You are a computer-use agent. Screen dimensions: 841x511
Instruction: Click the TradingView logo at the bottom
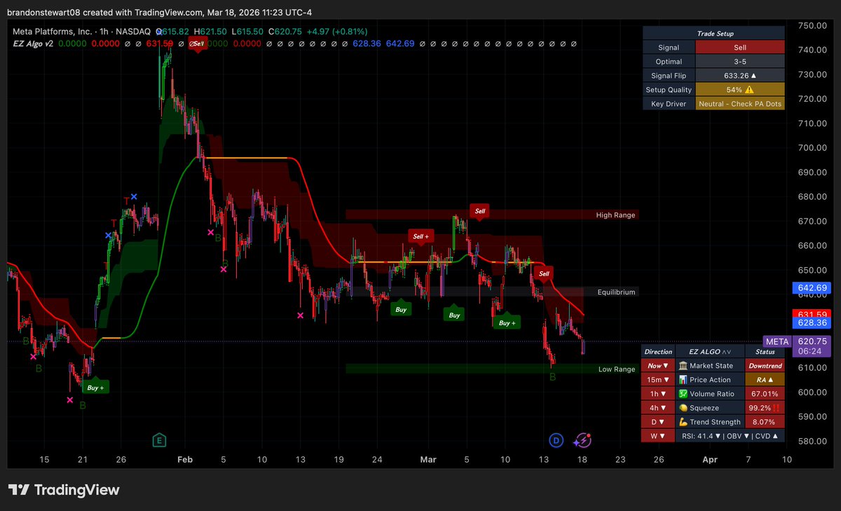64,490
